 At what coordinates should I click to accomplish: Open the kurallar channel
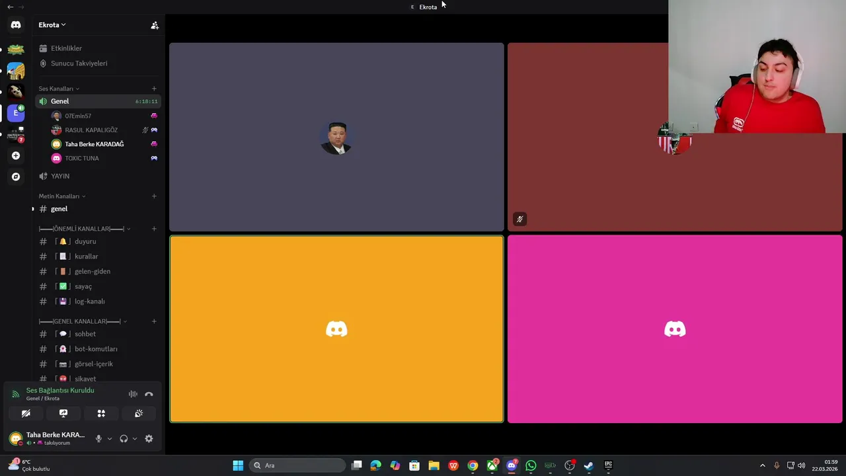(x=97, y=257)
